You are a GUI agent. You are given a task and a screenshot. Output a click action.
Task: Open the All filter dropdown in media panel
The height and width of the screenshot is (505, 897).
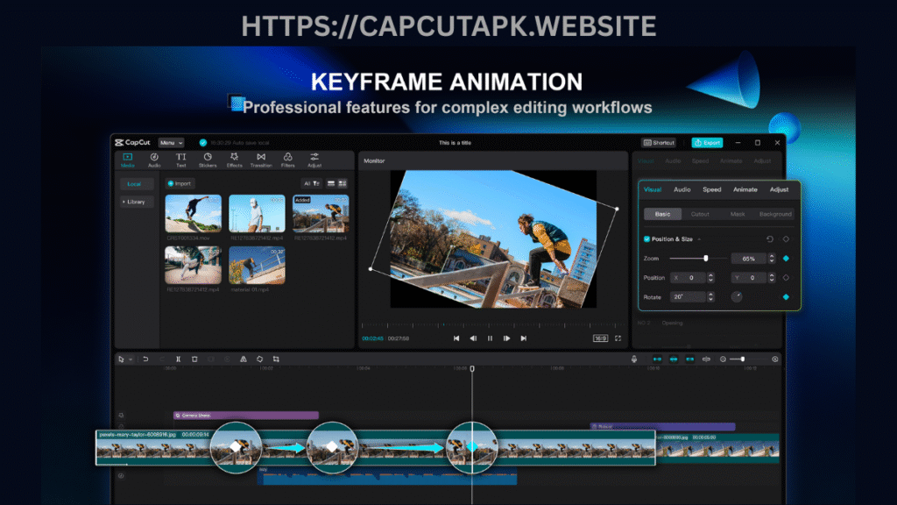(x=312, y=183)
